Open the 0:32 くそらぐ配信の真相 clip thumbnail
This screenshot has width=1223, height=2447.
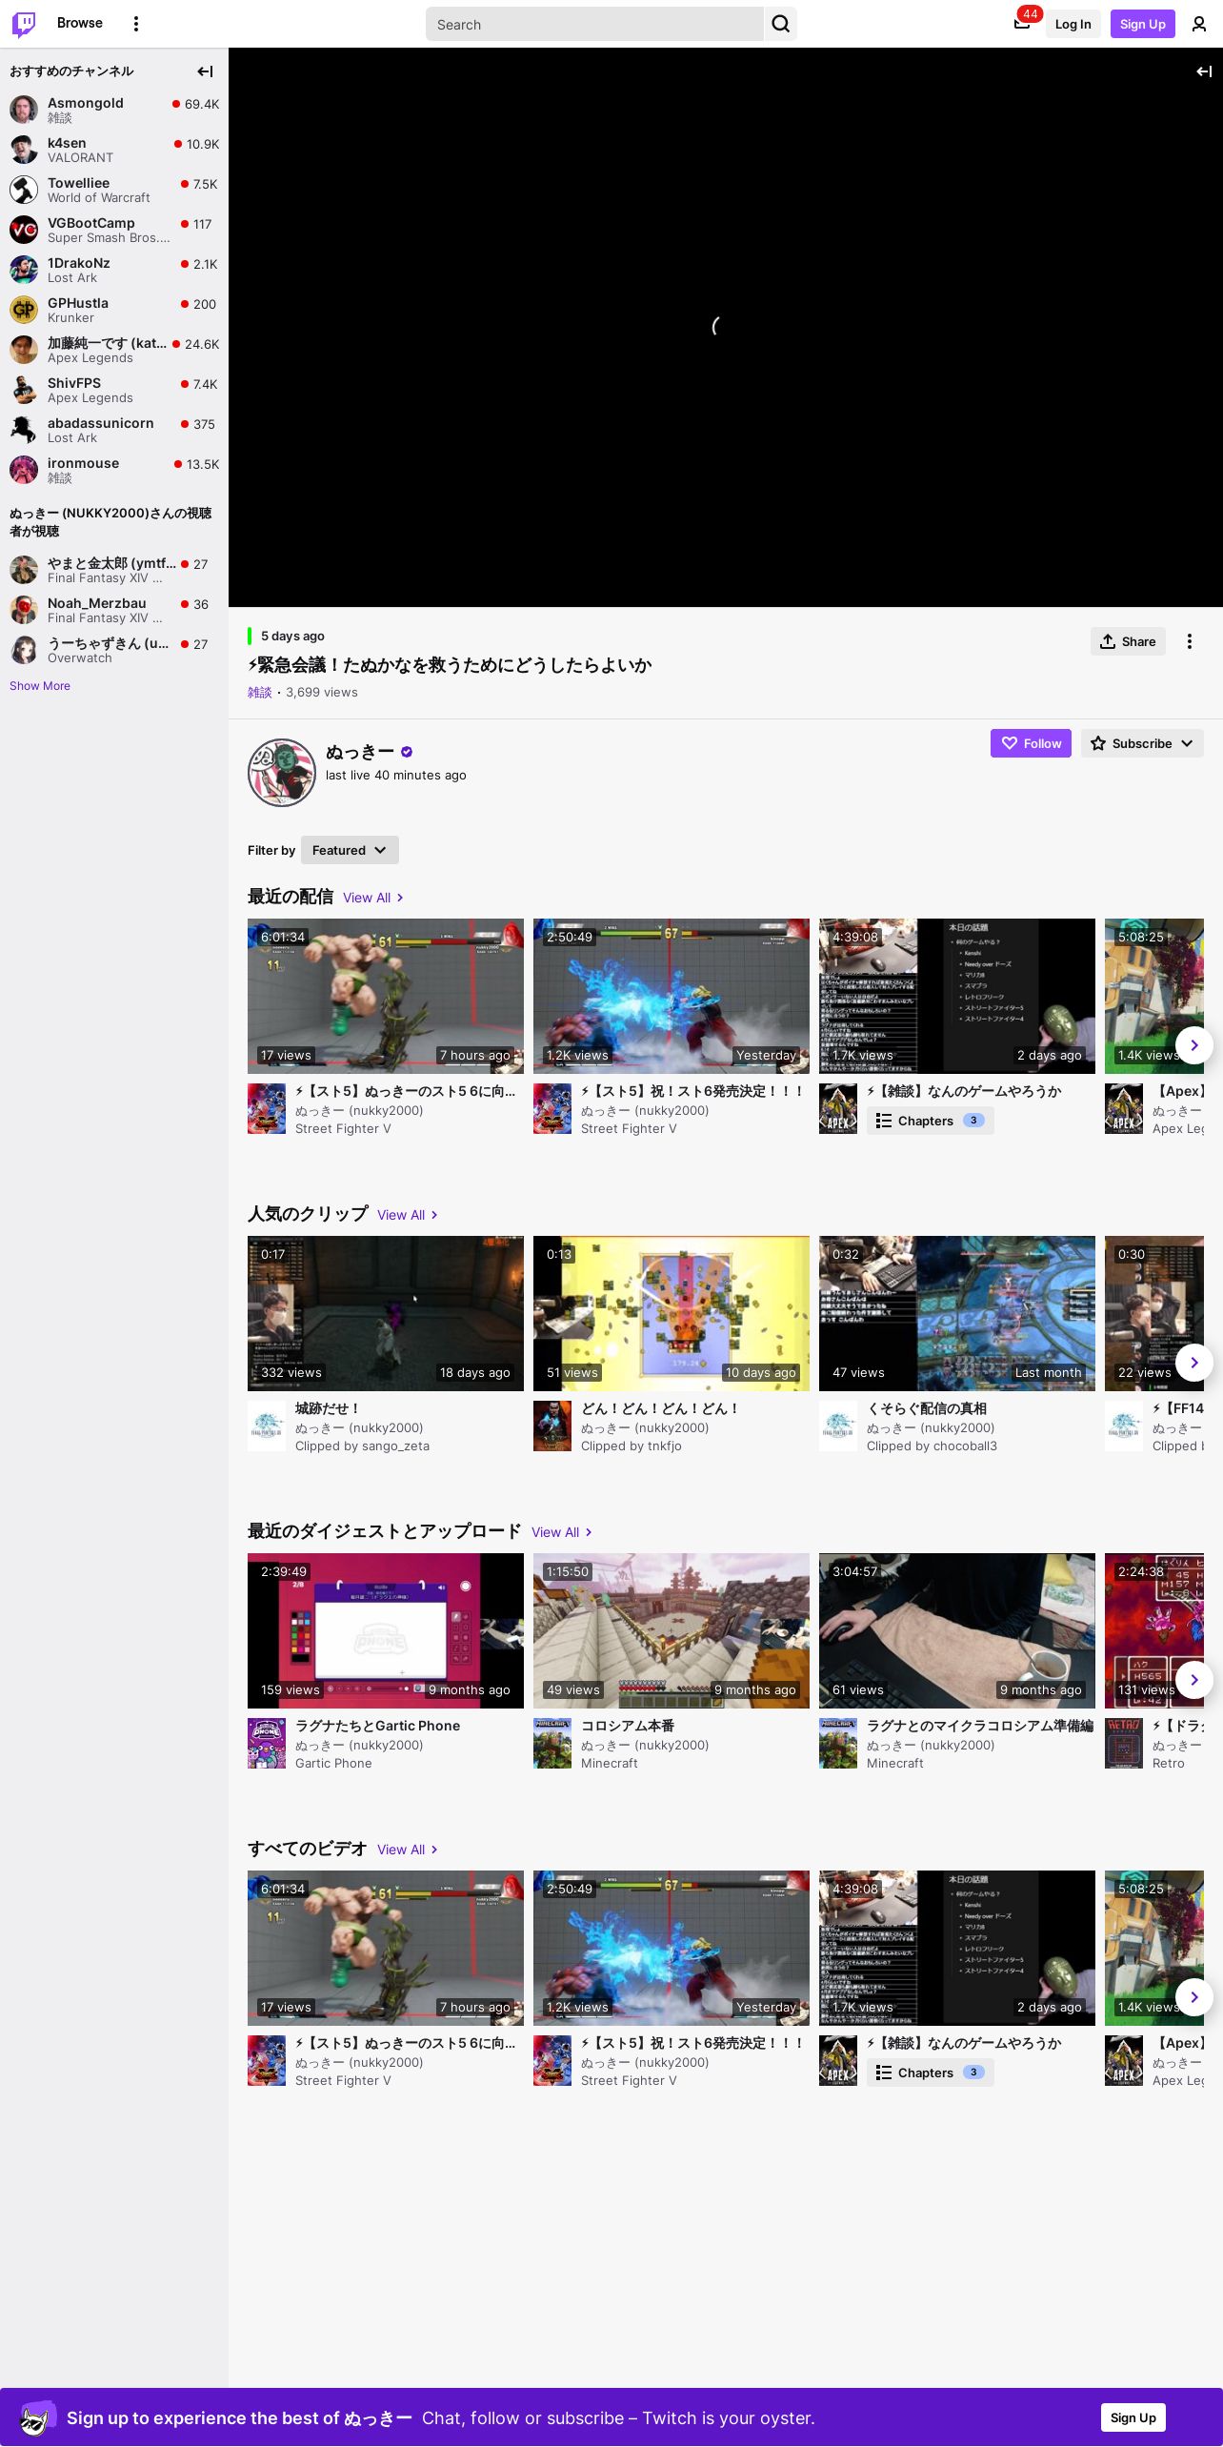(x=957, y=1313)
